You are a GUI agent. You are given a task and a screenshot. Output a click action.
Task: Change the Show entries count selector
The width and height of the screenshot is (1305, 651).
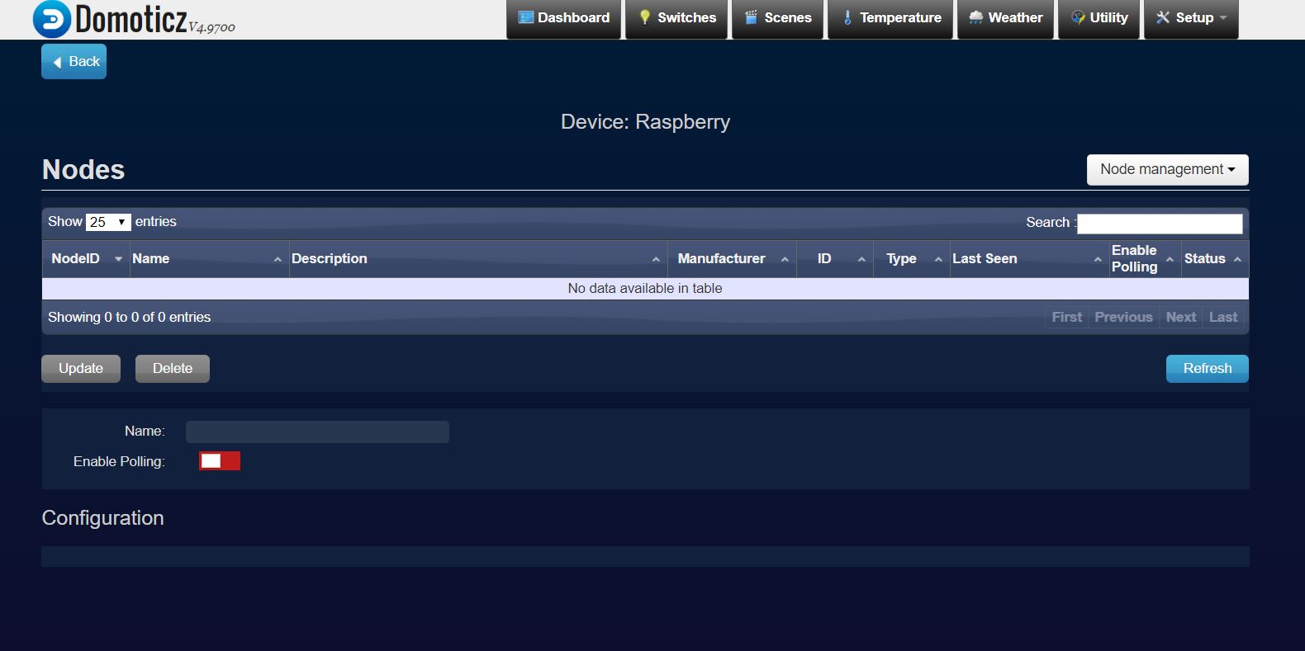108,222
